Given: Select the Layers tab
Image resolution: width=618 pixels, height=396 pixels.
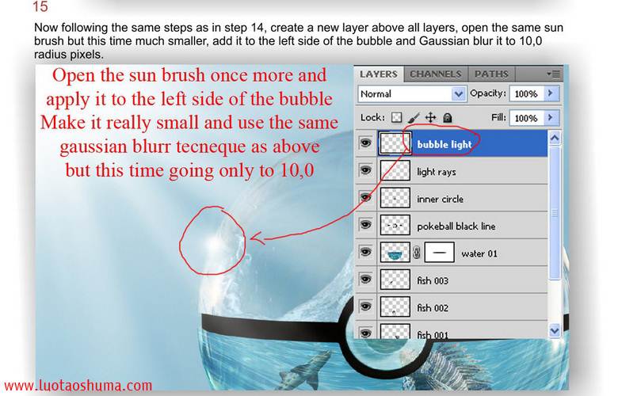Looking at the screenshot, I should pyautogui.click(x=379, y=74).
